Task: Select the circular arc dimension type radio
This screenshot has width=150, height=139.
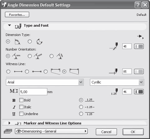Action: click(30, 42)
